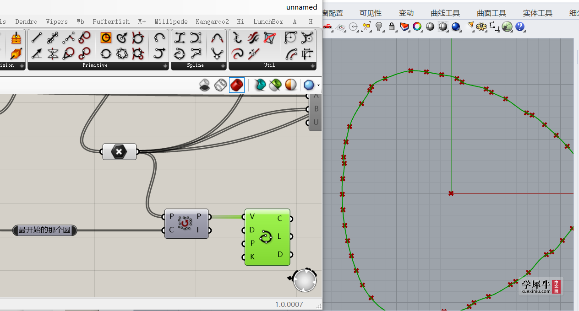Expand the Util panel dropdown arrow
The image size is (579, 311).
click(312, 66)
